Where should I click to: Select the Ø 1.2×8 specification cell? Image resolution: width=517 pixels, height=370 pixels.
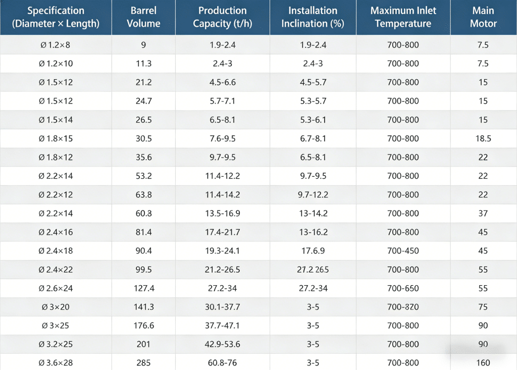pos(56,45)
